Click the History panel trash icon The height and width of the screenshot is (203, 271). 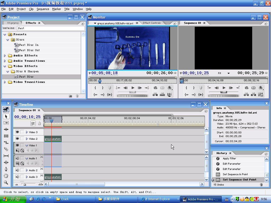click(x=261, y=185)
